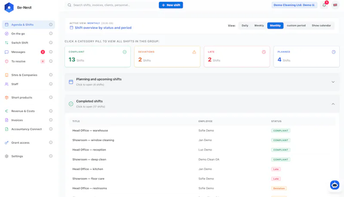Click the info icon next to Settings
This screenshot has width=344, height=197.
51,156
